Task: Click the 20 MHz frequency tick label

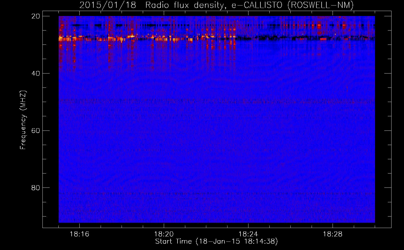Action: 36,16
